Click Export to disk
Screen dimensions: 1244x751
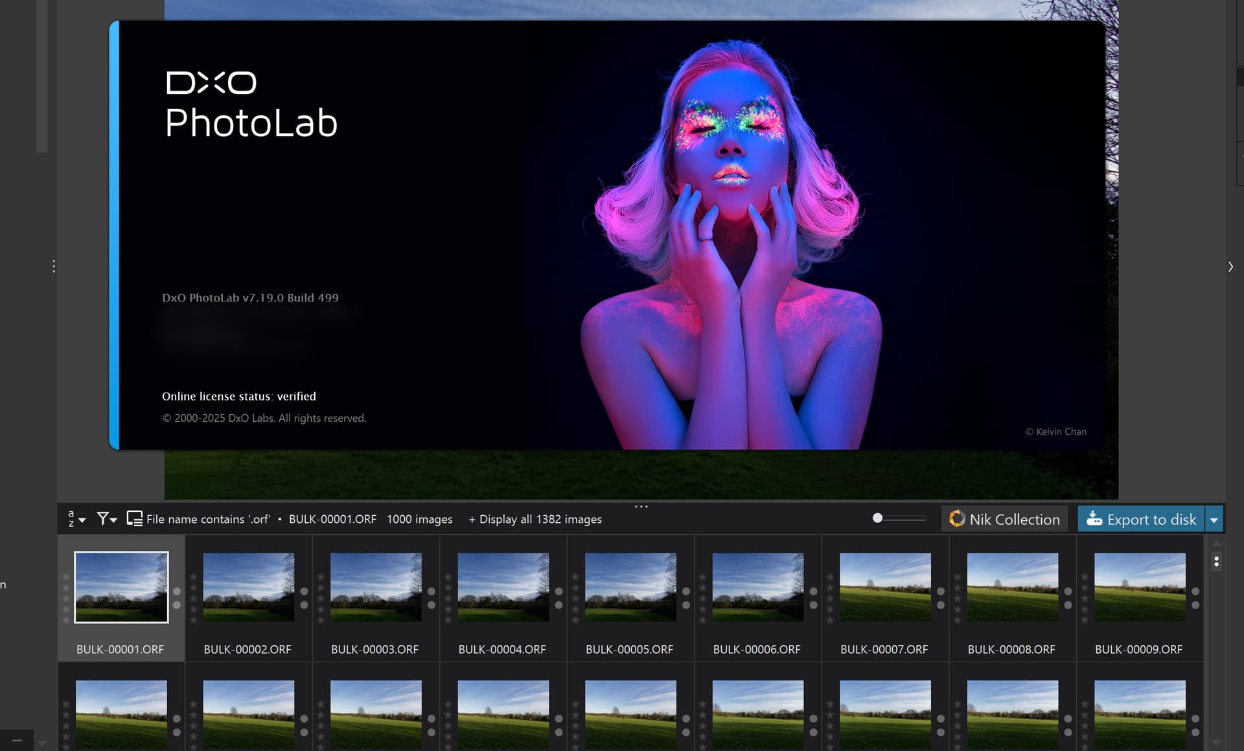[x=1141, y=519]
